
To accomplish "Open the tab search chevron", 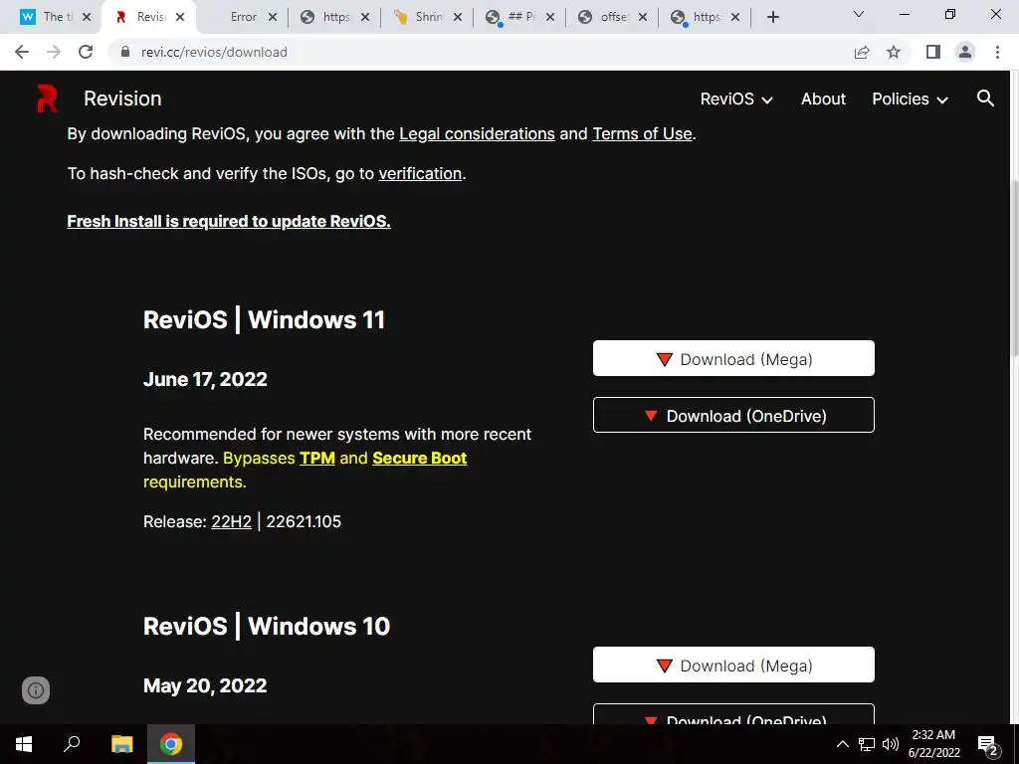I will tap(859, 14).
